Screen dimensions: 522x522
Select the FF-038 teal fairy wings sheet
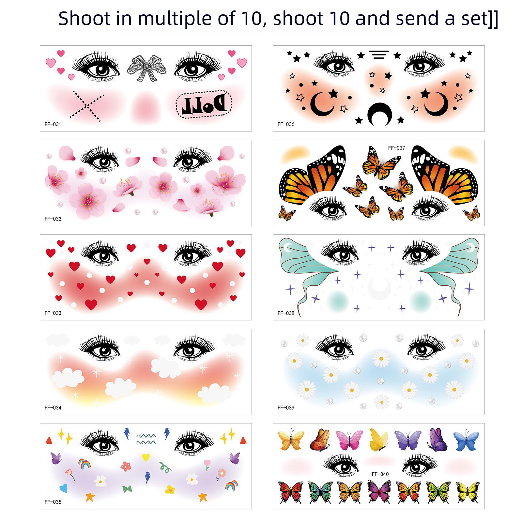click(x=379, y=277)
